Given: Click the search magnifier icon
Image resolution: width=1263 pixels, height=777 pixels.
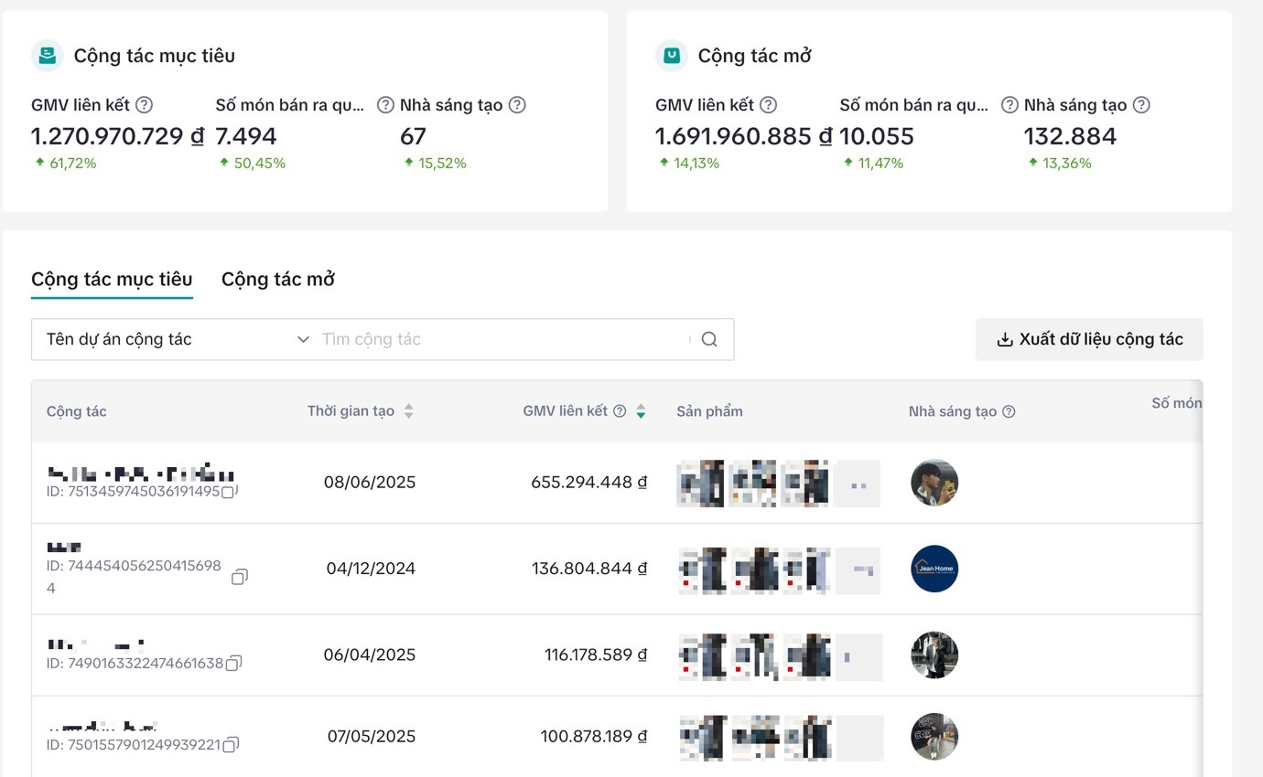Looking at the screenshot, I should (709, 339).
